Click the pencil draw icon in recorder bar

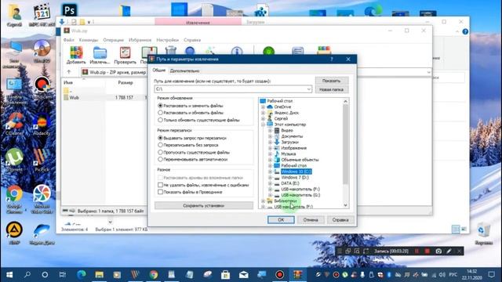449,251
